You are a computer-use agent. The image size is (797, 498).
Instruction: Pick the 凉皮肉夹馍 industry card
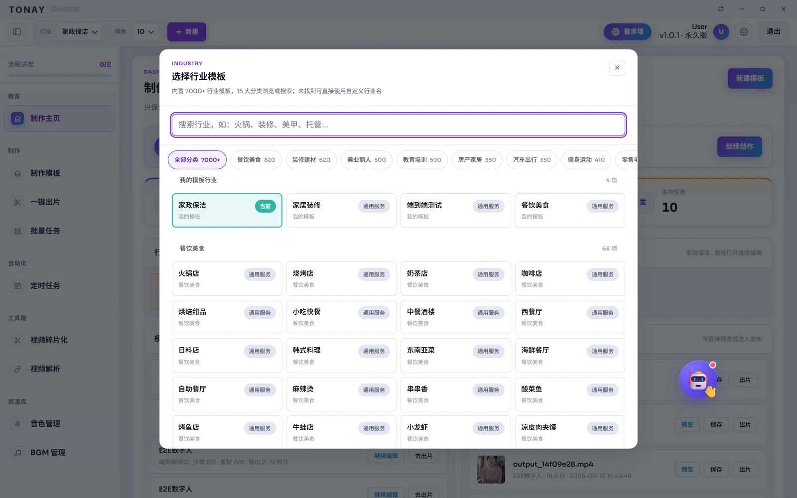pos(570,432)
